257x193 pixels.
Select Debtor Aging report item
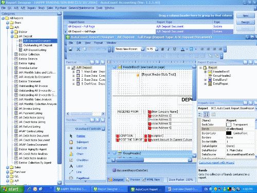[x=27, y=63]
